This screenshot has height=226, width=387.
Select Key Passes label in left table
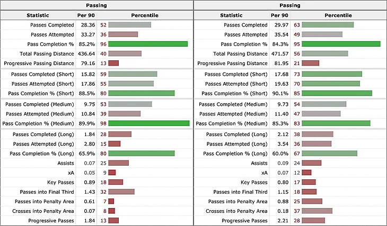(x=58, y=182)
